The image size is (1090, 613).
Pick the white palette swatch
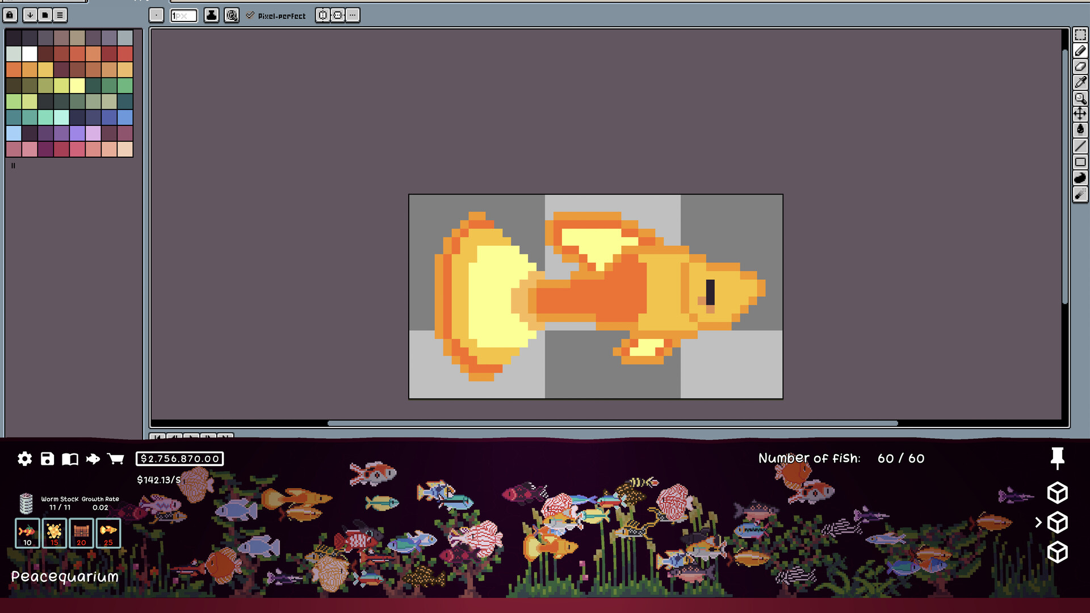[x=30, y=53]
